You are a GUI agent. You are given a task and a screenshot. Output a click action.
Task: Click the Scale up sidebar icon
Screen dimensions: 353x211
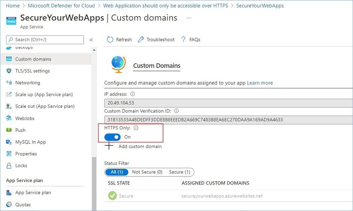pyautogui.click(x=9, y=94)
